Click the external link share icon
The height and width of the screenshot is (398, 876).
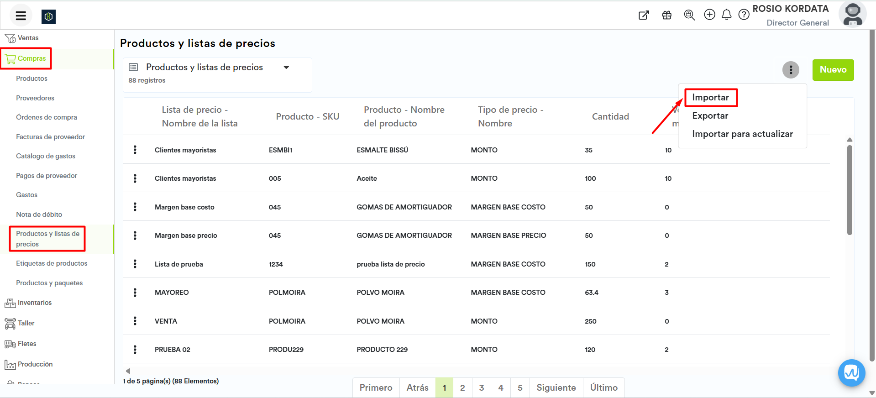(x=644, y=15)
